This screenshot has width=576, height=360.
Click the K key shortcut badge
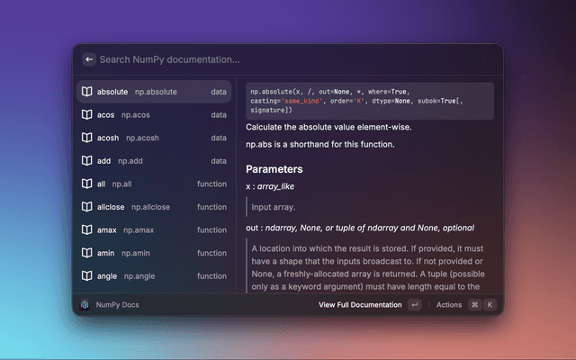pos(490,305)
